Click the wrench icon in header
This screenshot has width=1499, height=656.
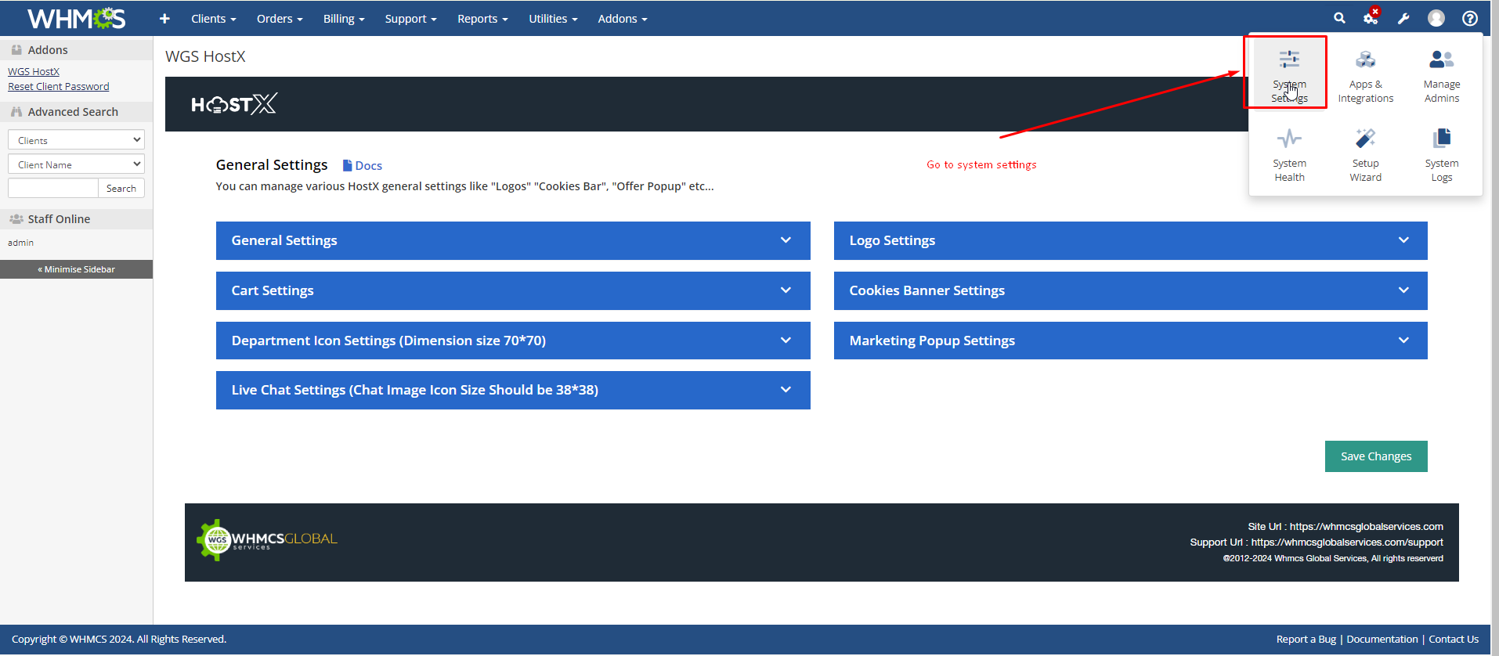tap(1403, 18)
